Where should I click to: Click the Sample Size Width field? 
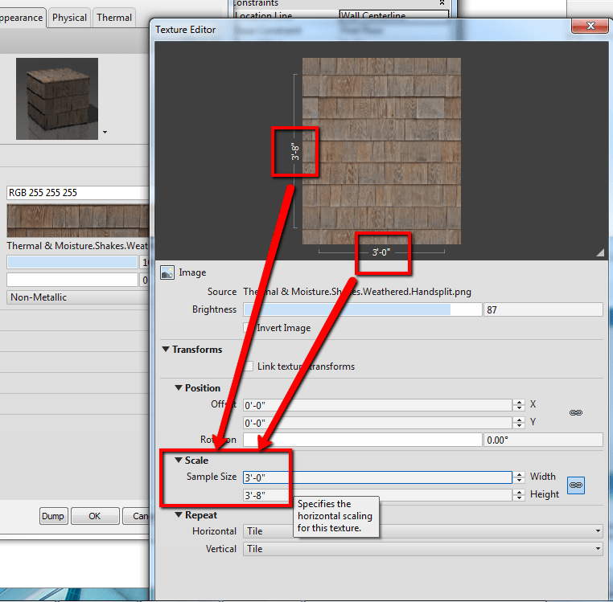[x=377, y=477]
